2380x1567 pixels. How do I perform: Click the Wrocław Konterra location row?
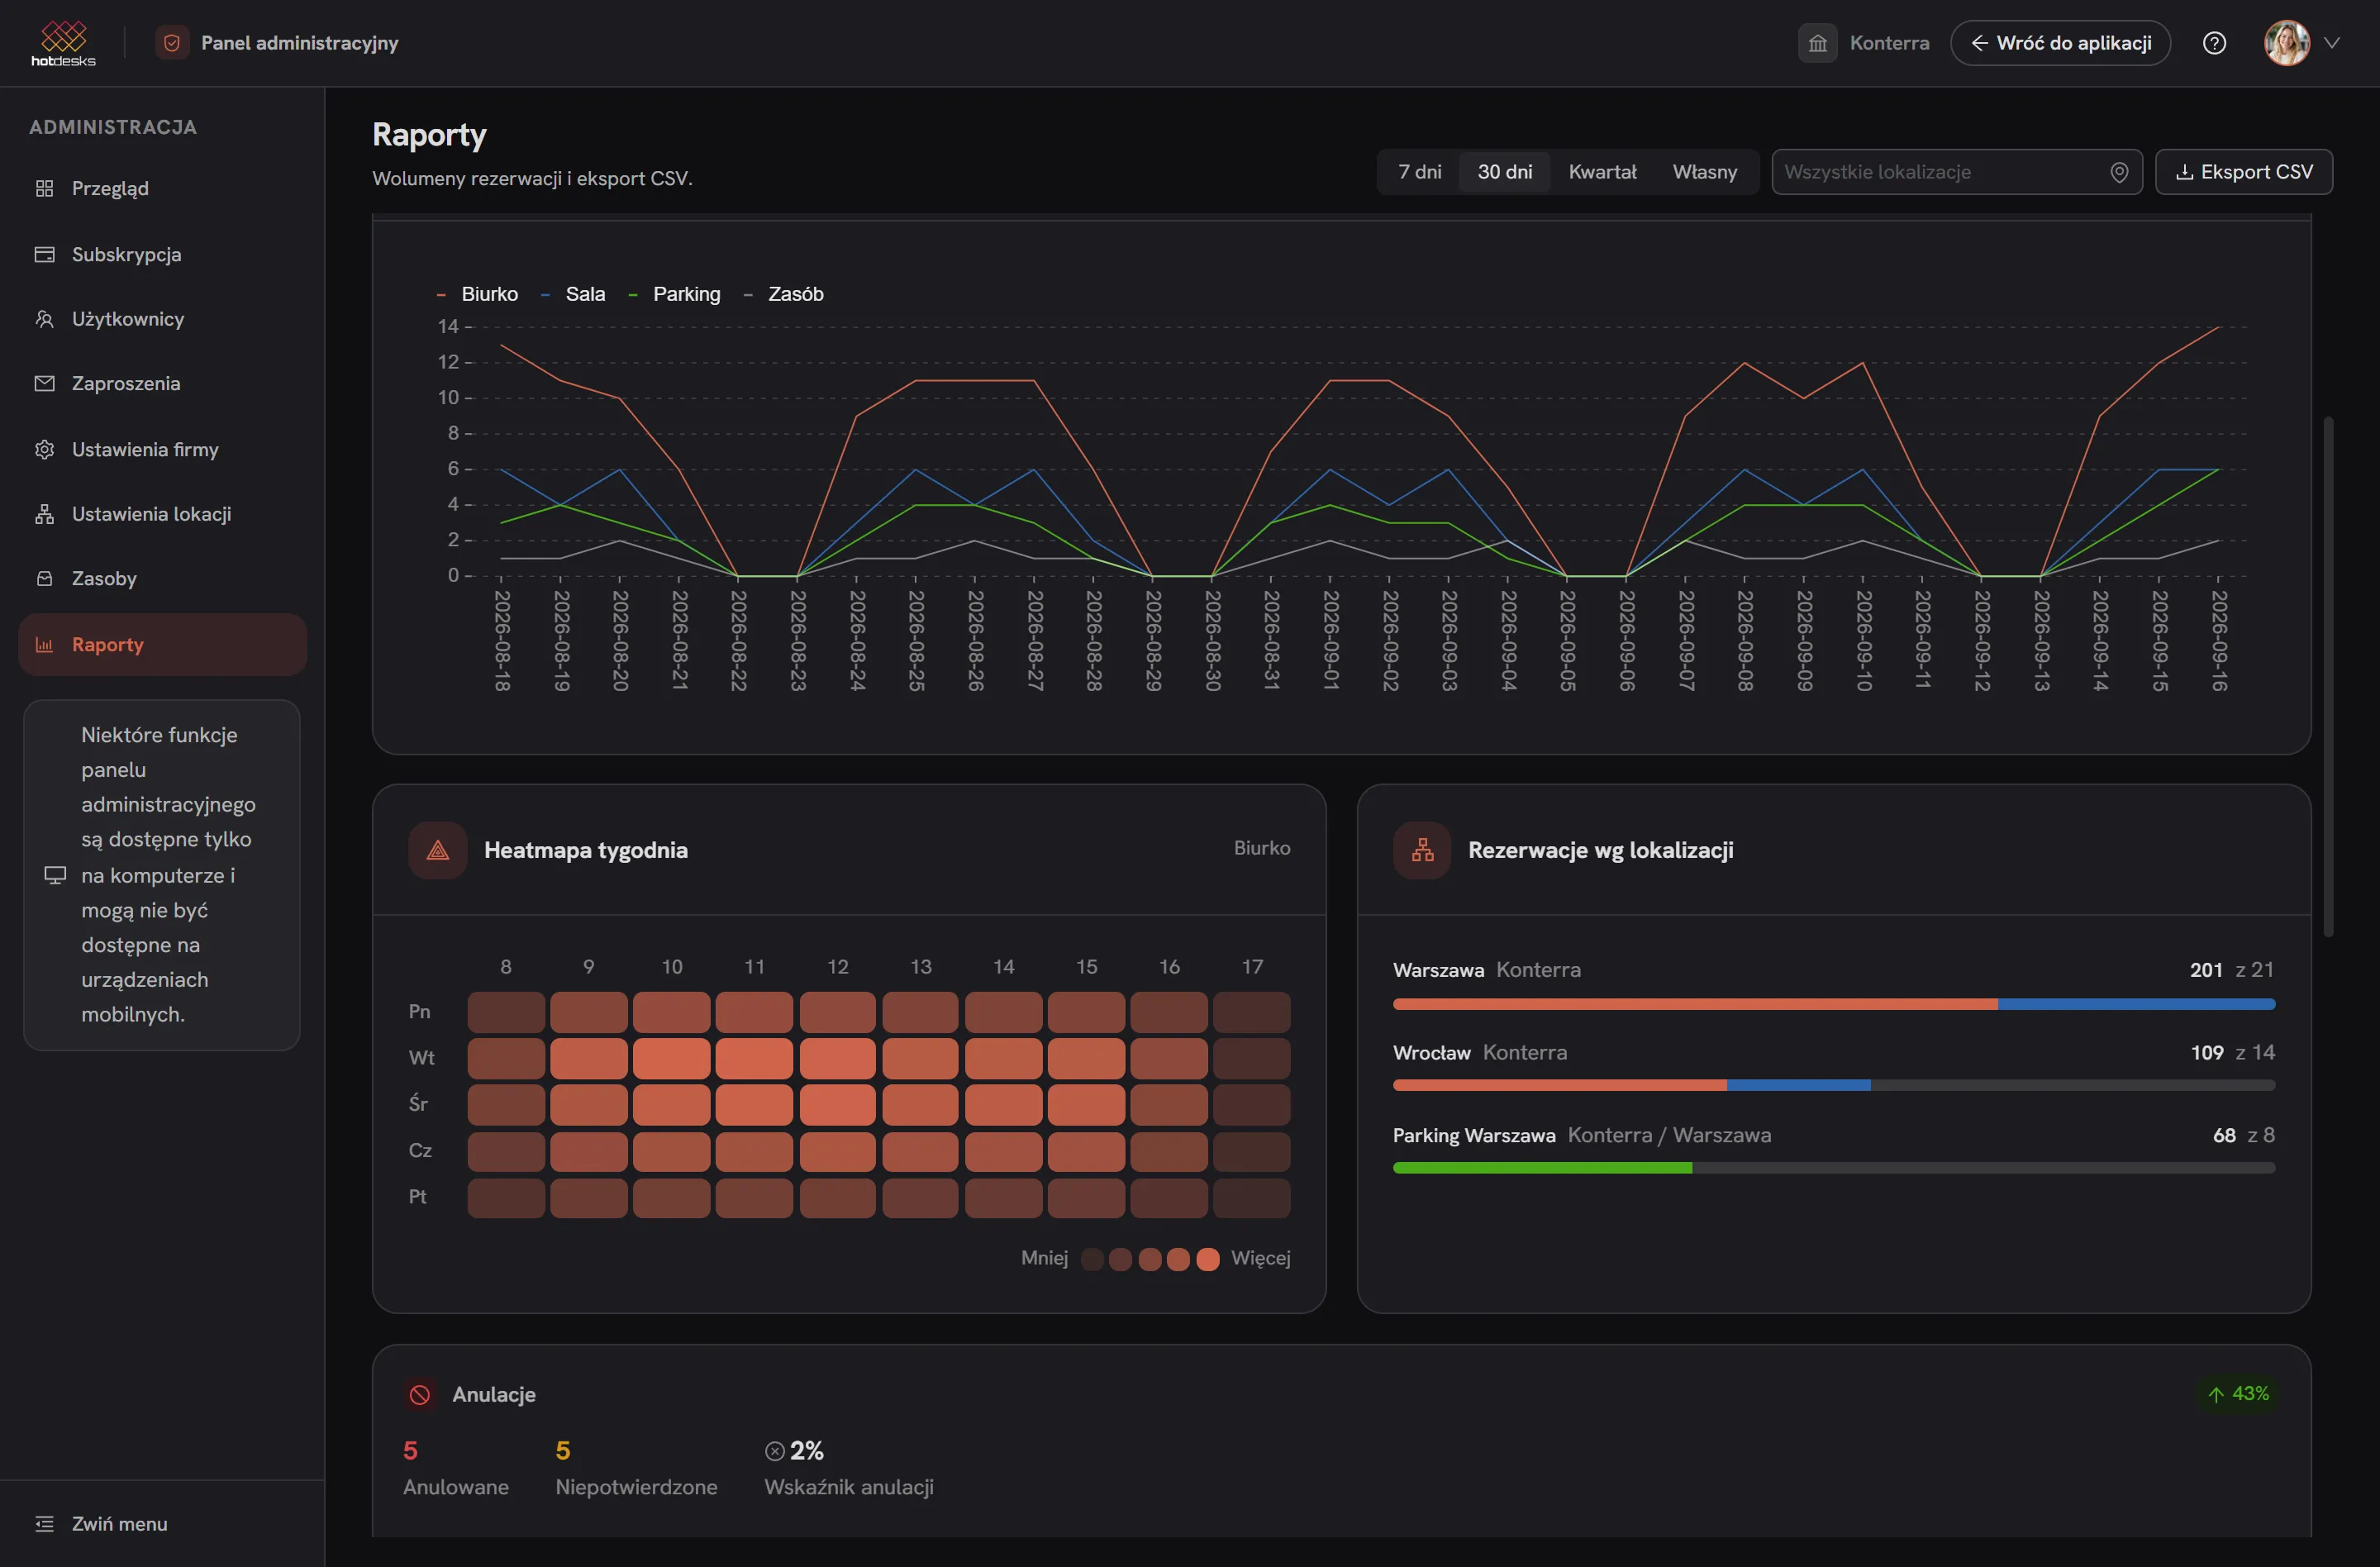[x=1833, y=1066]
